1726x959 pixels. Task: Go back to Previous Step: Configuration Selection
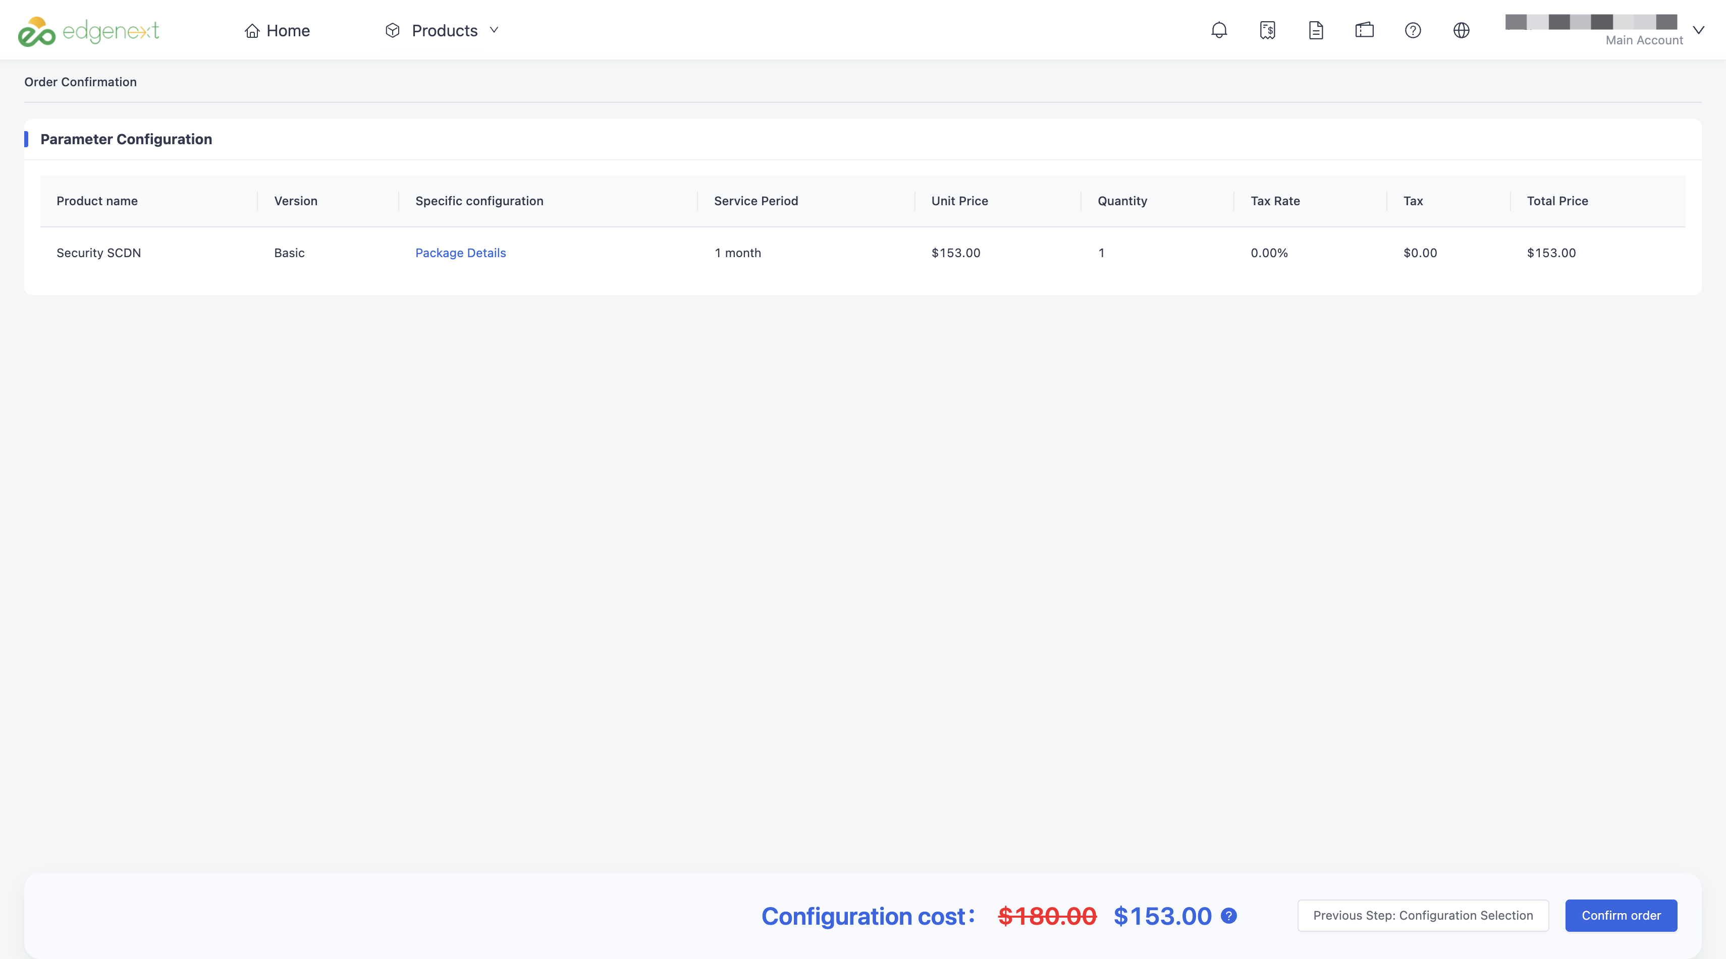tap(1423, 916)
